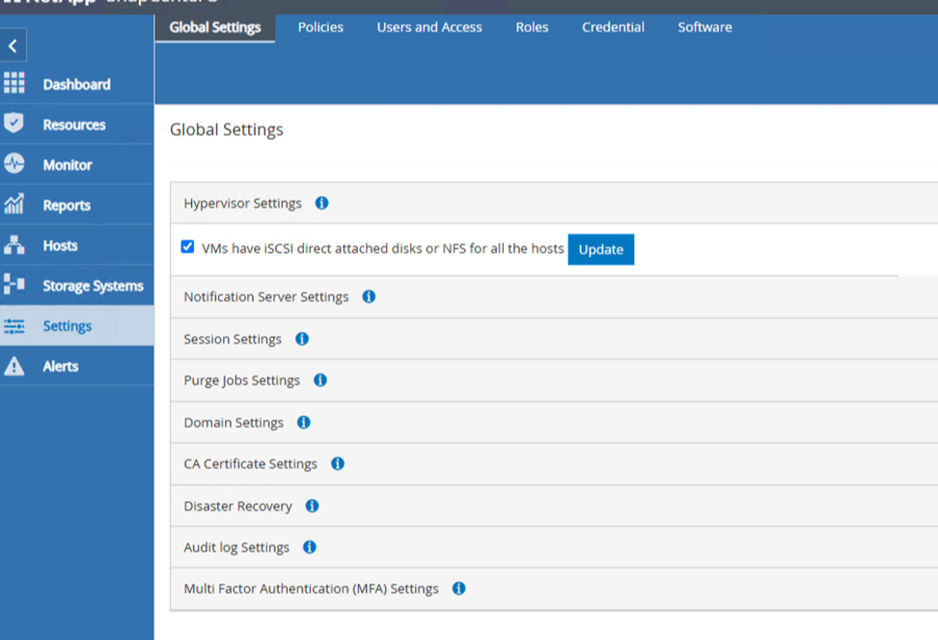Expand the Notification Server Settings section
Image resolution: width=938 pixels, height=640 pixels.
266,297
